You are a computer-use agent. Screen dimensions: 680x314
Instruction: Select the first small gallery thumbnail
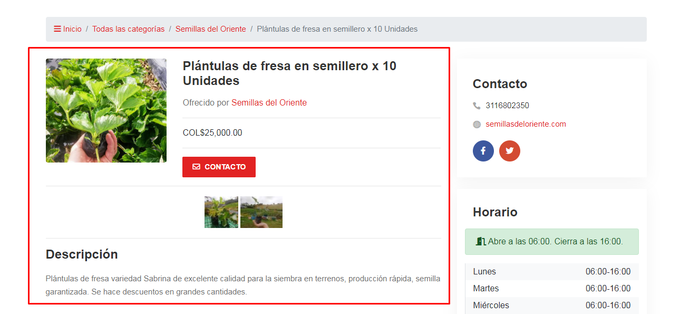click(221, 212)
